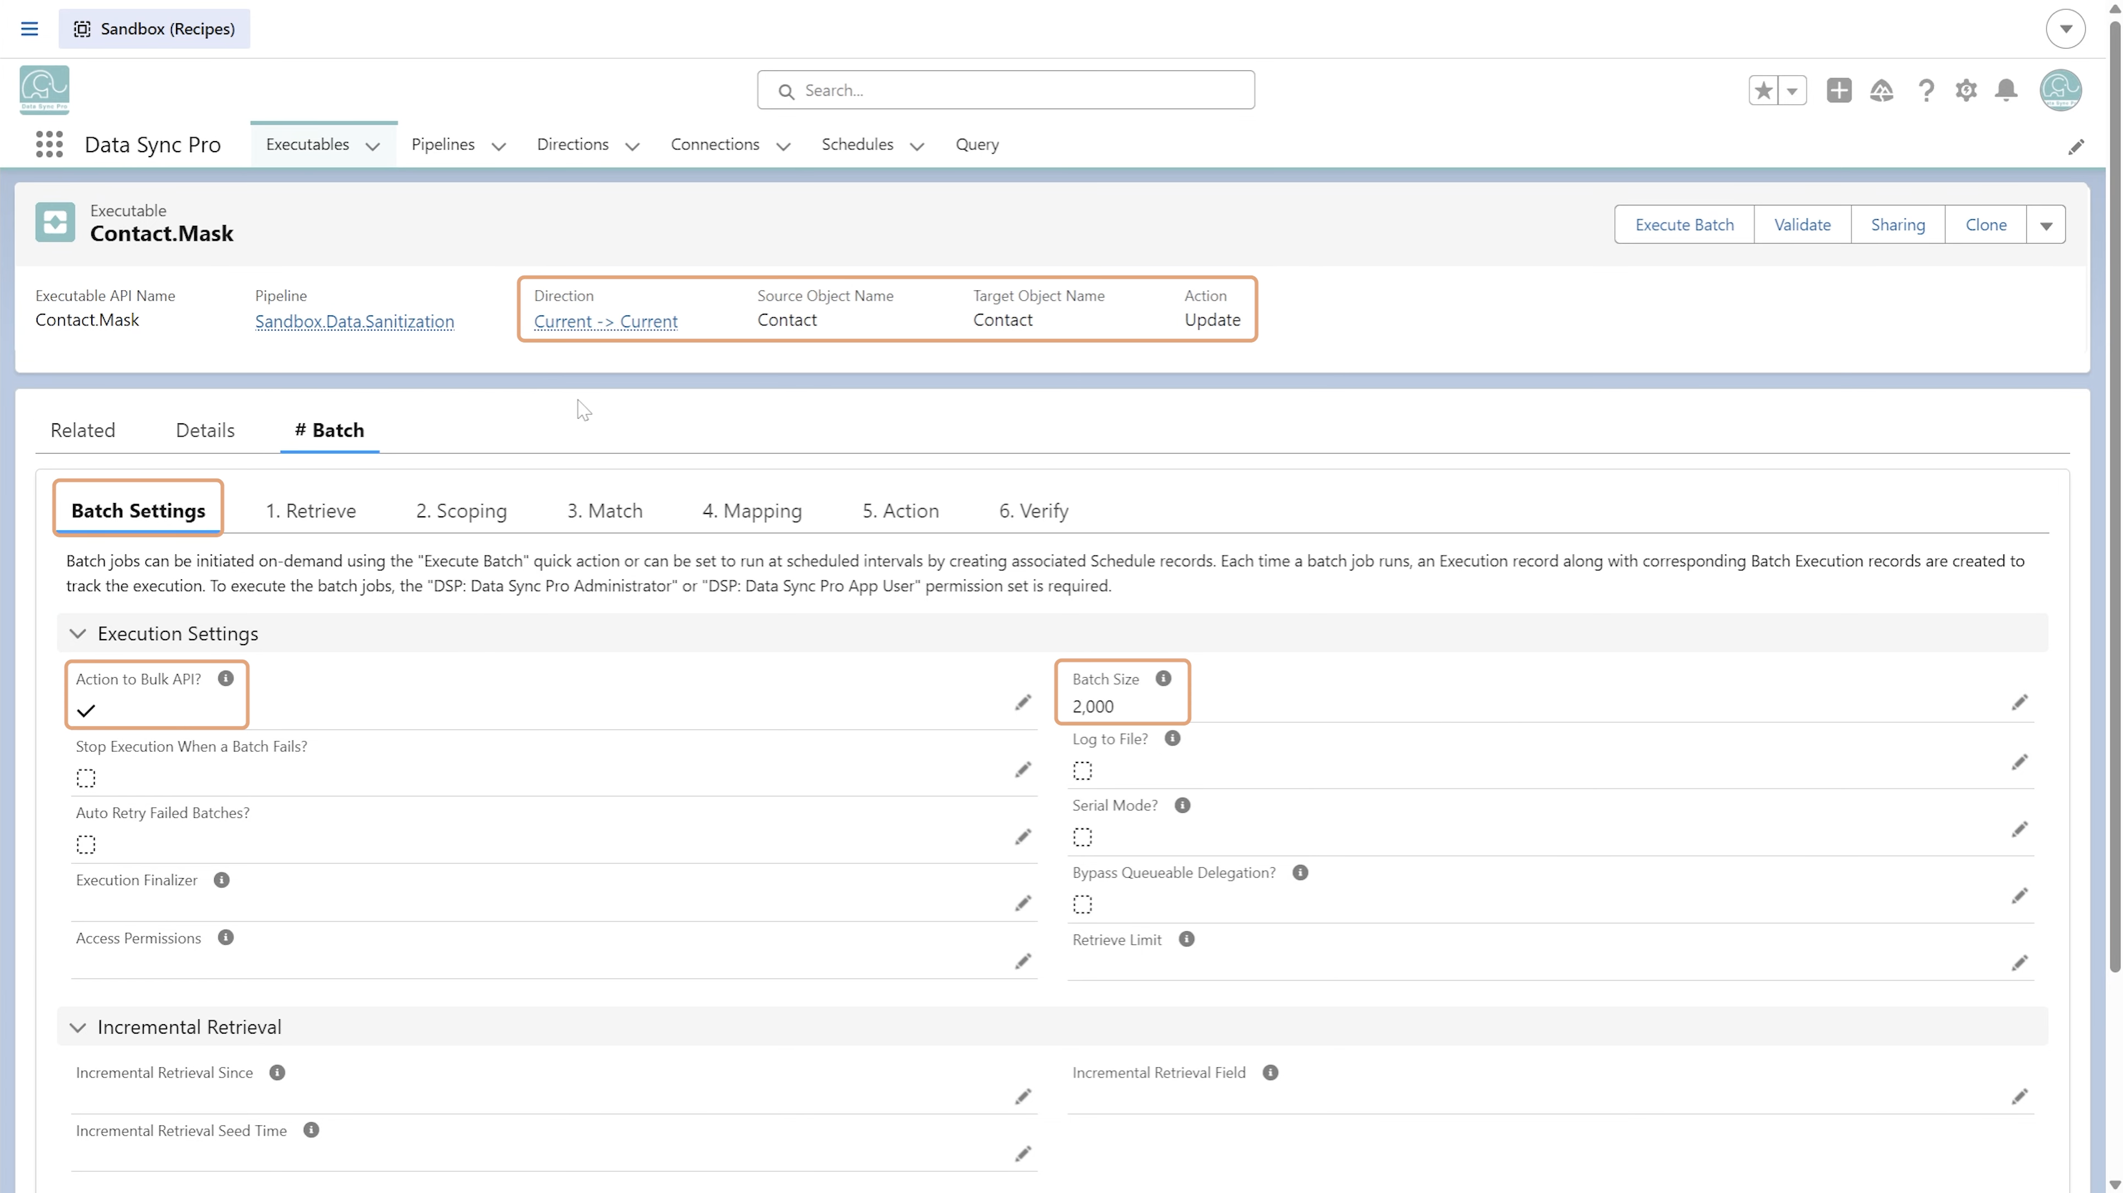This screenshot has width=2123, height=1193.
Task: Open the Setup gear icon
Action: pyautogui.click(x=1966, y=90)
